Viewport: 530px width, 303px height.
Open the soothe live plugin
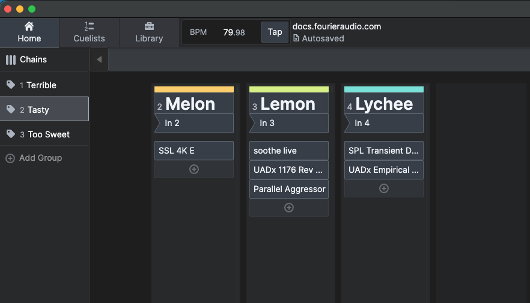point(289,151)
